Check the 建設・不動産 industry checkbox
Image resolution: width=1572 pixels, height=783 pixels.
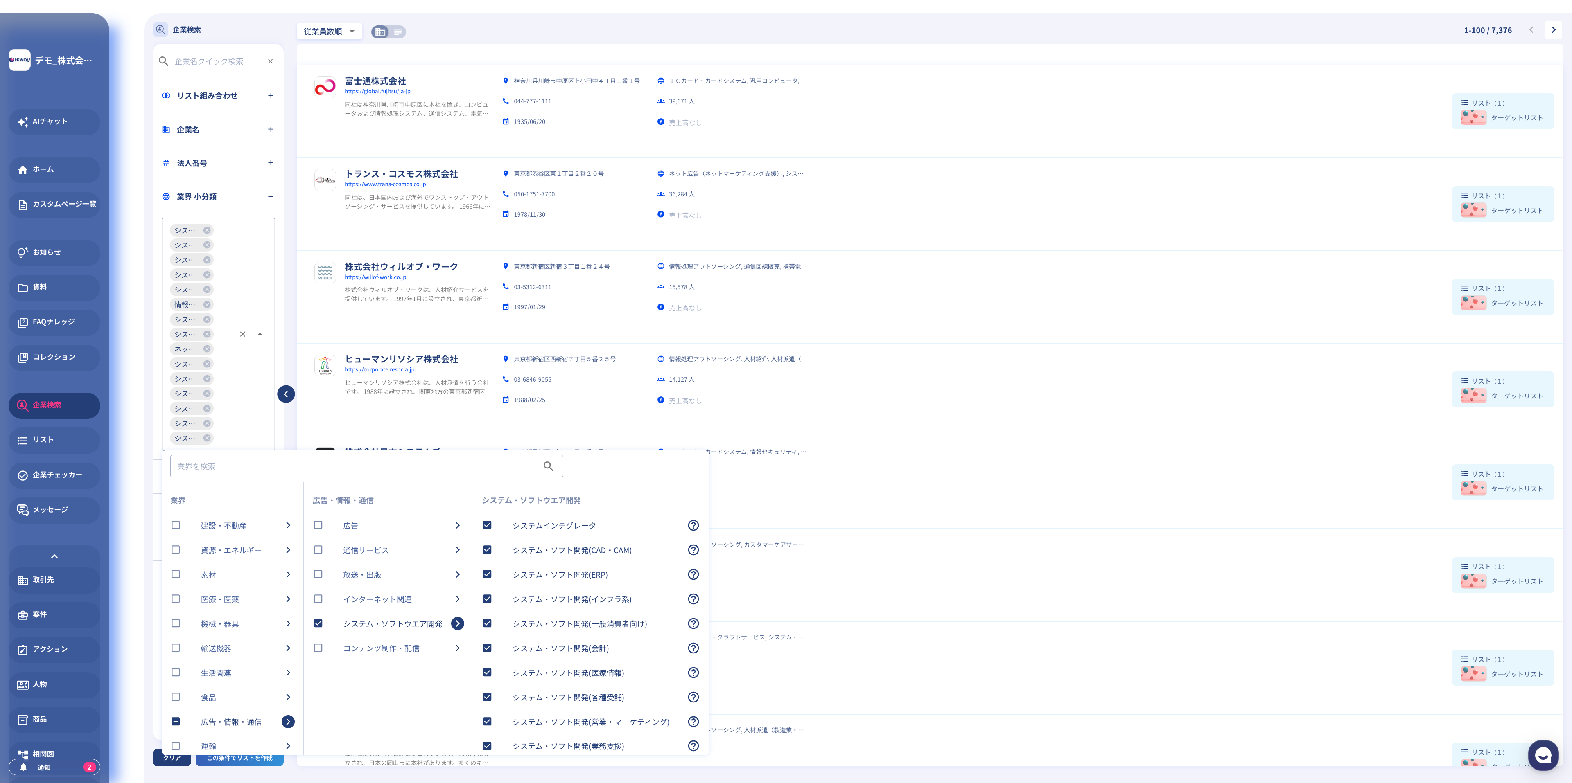[x=176, y=525]
